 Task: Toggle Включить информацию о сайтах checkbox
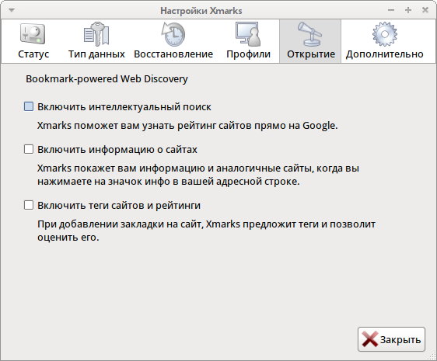(29, 149)
